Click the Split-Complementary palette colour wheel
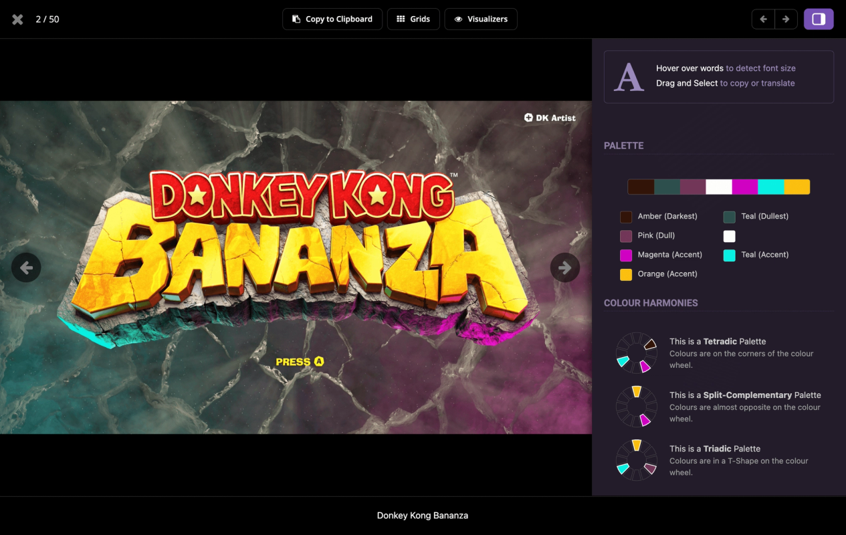Image resolution: width=846 pixels, height=535 pixels. pos(637,407)
